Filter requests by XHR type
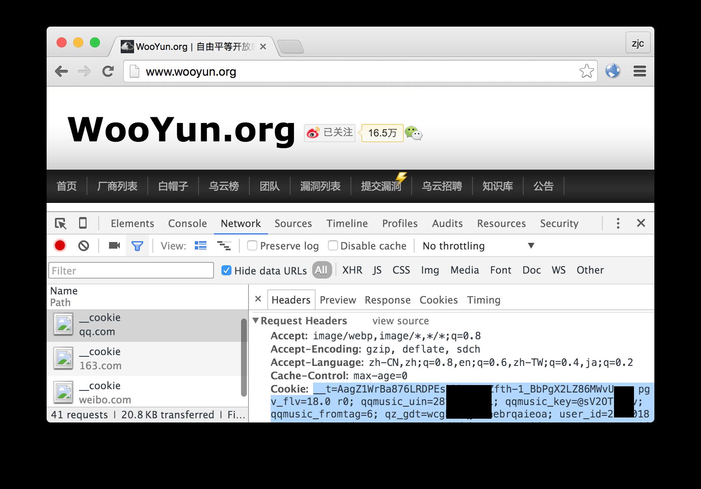This screenshot has height=489, width=701. tap(352, 270)
